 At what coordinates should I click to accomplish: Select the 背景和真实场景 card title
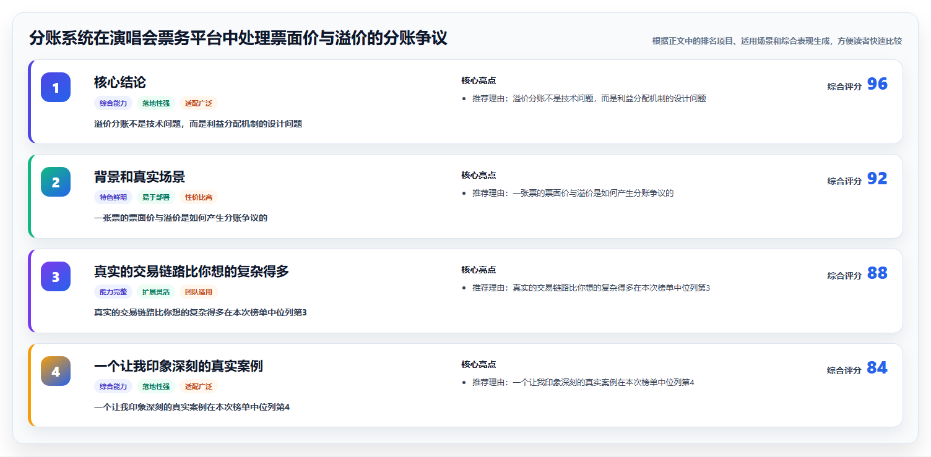click(139, 177)
